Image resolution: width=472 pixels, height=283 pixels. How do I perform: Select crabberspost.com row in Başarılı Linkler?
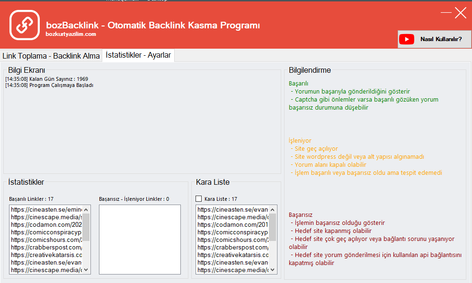click(46, 247)
